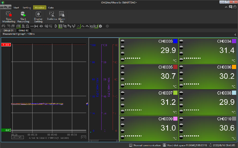The width and height of the screenshot is (238, 148).
Task: Open the Statistics view
Action: point(52,16)
